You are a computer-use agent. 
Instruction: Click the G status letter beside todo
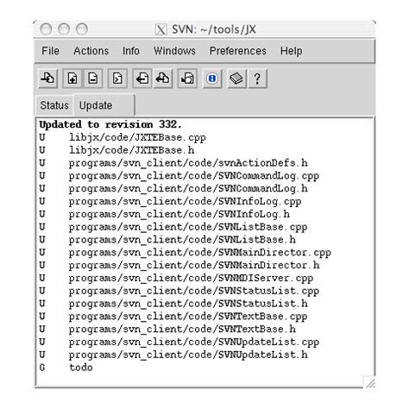42,368
